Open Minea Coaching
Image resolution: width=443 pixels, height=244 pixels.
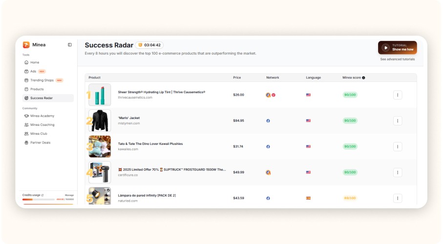42,125
